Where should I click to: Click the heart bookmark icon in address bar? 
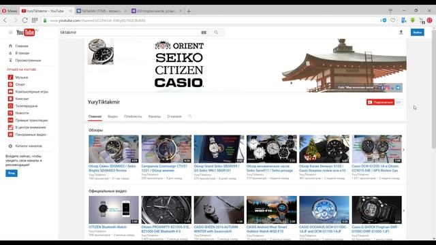click(392, 20)
